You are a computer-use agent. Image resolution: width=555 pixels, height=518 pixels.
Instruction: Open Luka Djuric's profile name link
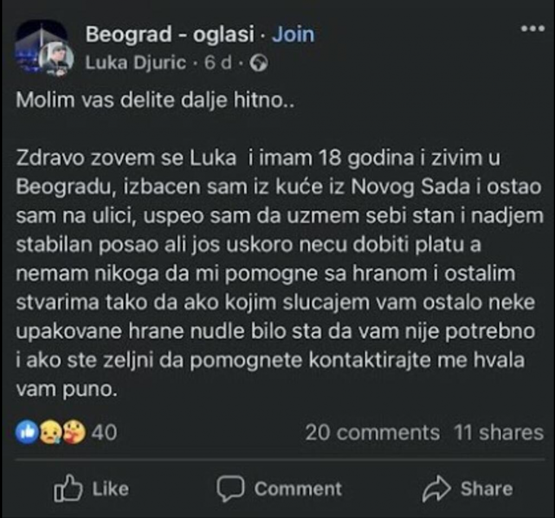[135, 63]
